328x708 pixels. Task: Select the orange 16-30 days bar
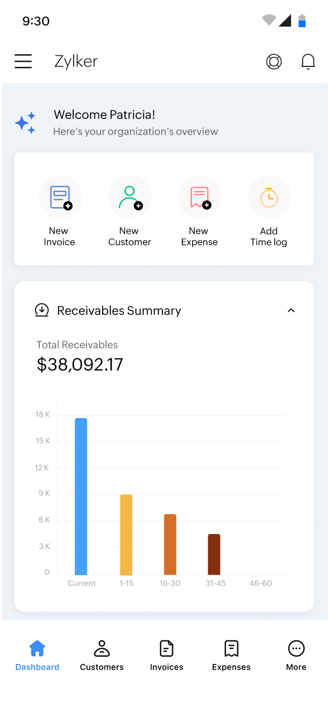(170, 544)
